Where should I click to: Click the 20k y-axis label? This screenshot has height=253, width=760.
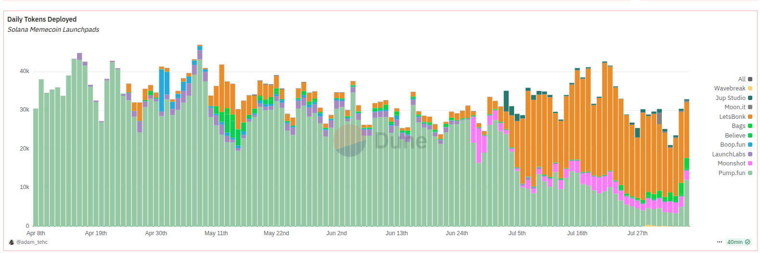[24, 149]
